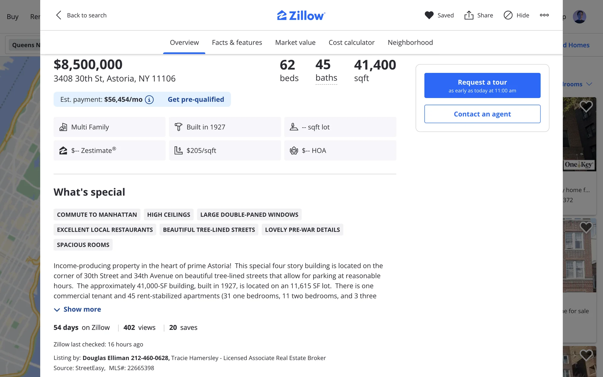
Task: Go to the Neighborhood tab
Action: (x=410, y=42)
